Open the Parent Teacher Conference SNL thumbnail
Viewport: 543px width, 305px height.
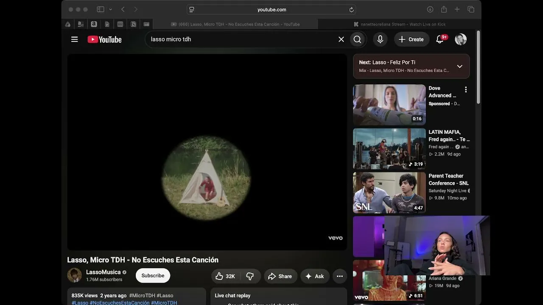click(389, 192)
